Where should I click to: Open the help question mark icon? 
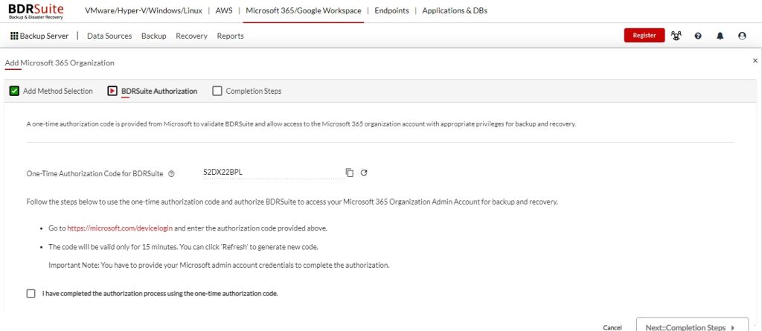[698, 36]
